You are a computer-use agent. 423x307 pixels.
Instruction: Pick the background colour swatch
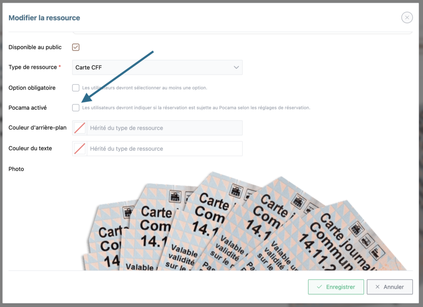tap(80, 128)
